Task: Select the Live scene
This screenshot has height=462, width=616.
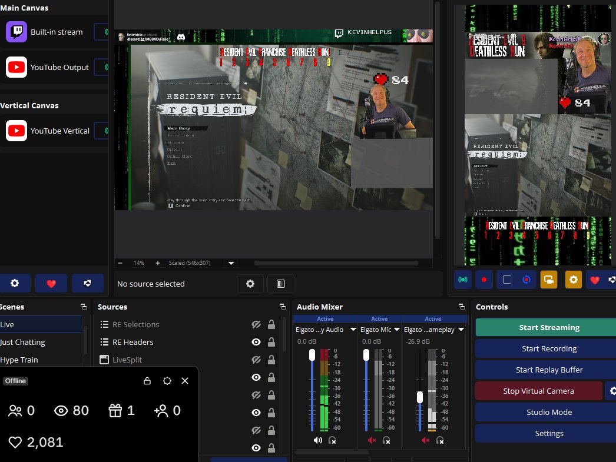Action: 41,324
